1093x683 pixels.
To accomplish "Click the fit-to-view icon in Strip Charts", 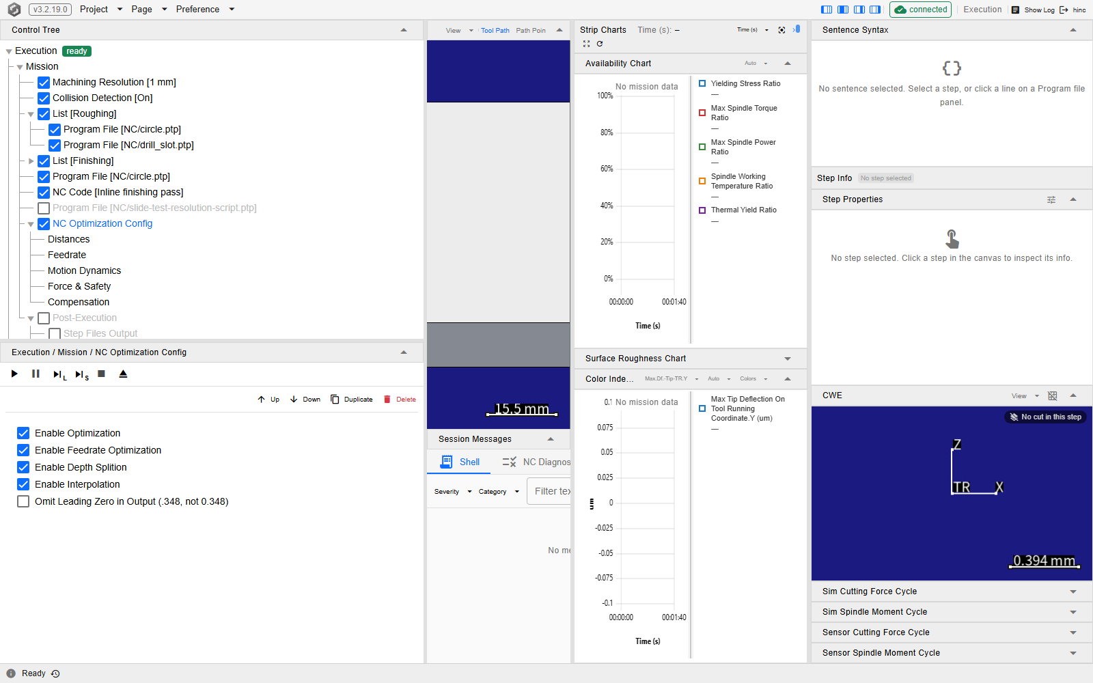I will coord(586,44).
